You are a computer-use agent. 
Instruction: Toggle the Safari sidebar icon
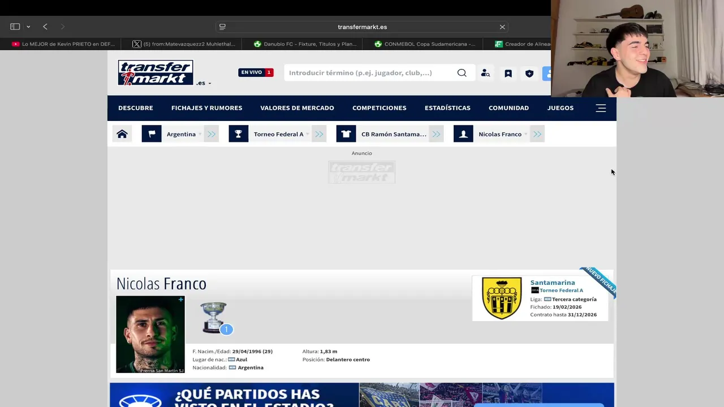(15, 27)
